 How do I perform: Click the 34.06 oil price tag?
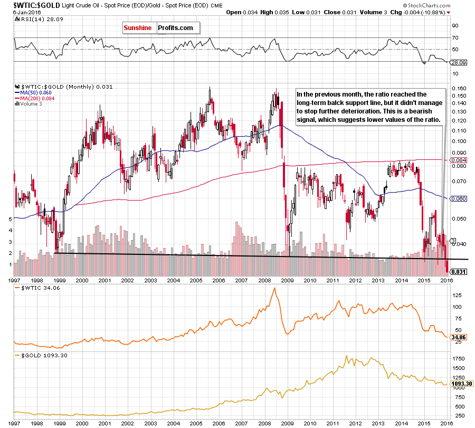click(x=459, y=337)
